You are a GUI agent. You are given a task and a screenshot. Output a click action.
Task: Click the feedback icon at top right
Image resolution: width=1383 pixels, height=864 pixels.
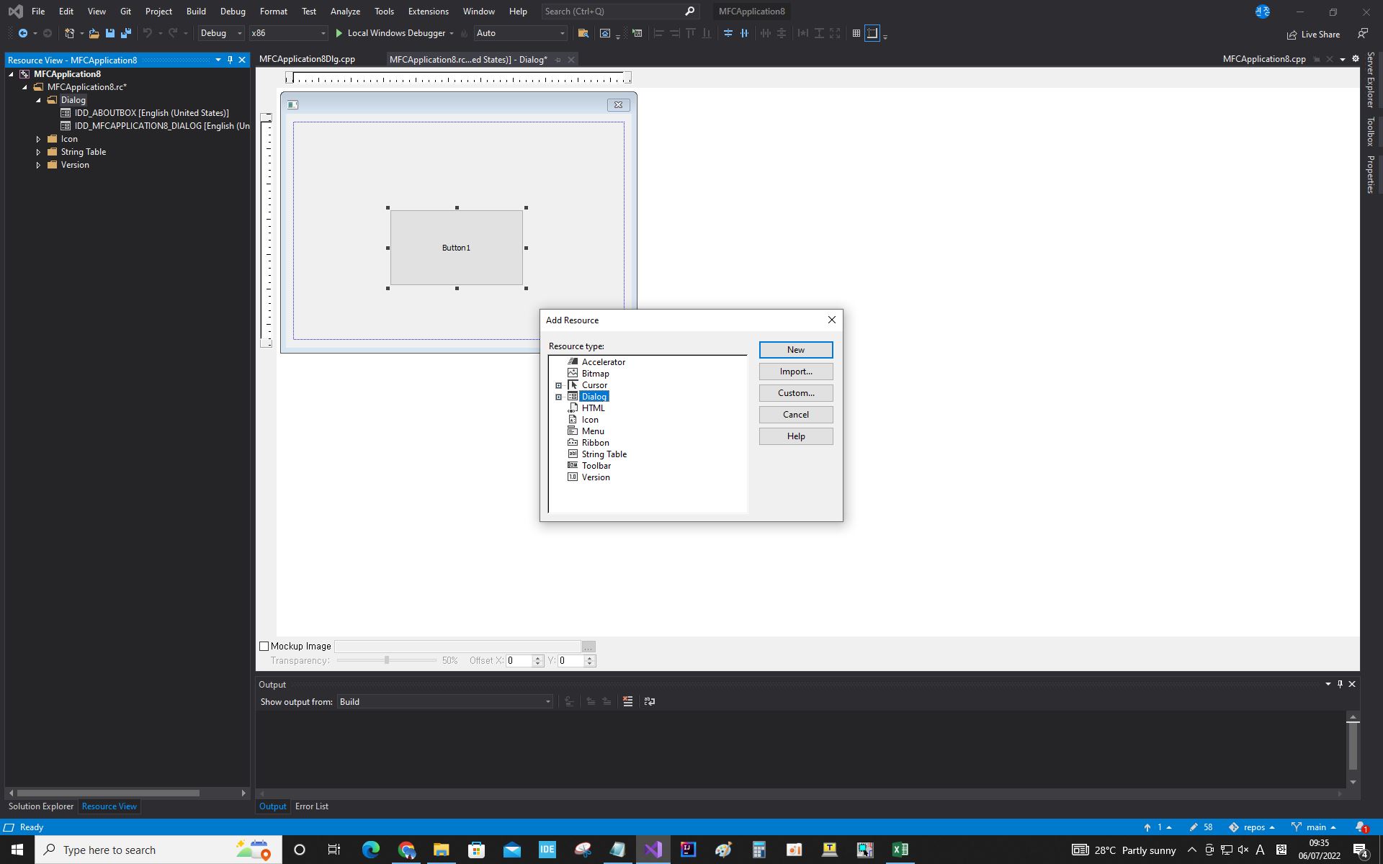coord(1363,33)
